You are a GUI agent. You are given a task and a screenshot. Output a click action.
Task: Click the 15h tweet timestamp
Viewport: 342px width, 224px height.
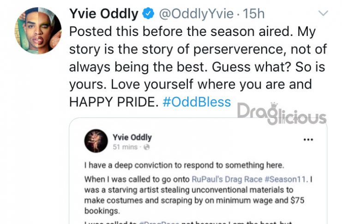click(253, 14)
